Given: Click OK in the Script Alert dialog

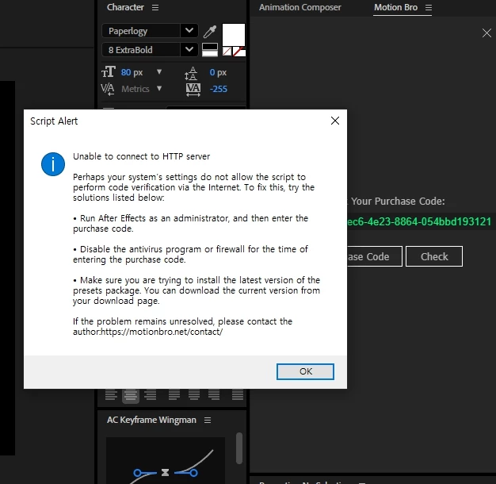Looking at the screenshot, I should 305,371.
